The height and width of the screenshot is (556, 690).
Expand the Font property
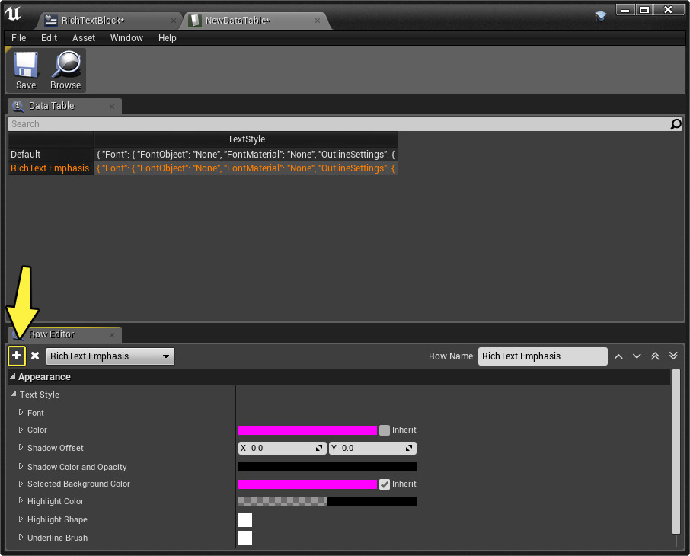click(21, 412)
